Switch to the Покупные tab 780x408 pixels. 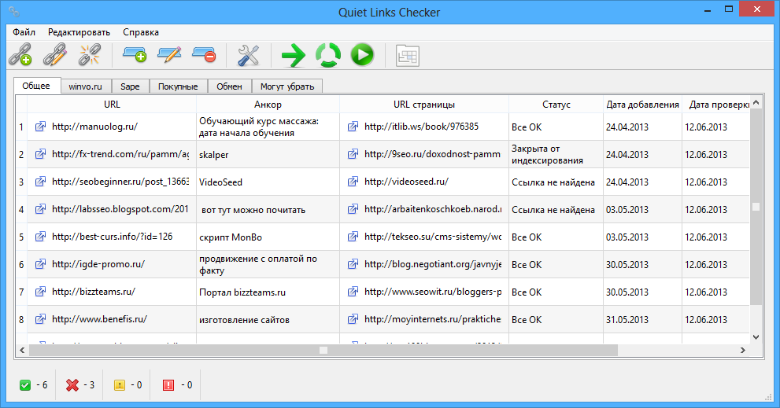[x=178, y=86]
